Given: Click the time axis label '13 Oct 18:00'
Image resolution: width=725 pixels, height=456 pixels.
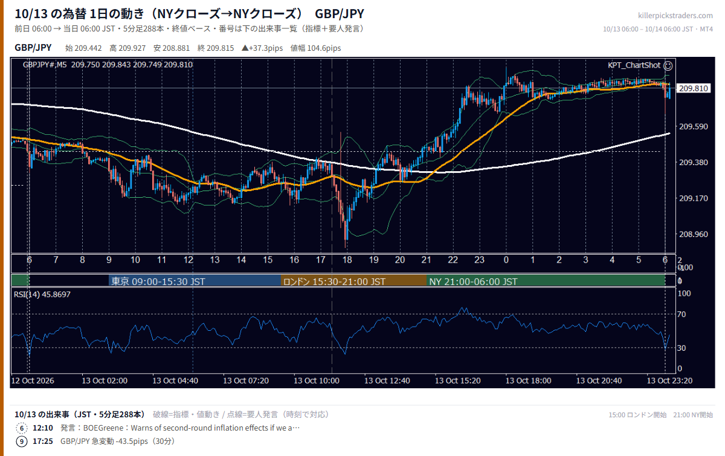Looking at the screenshot, I should (x=529, y=381).
